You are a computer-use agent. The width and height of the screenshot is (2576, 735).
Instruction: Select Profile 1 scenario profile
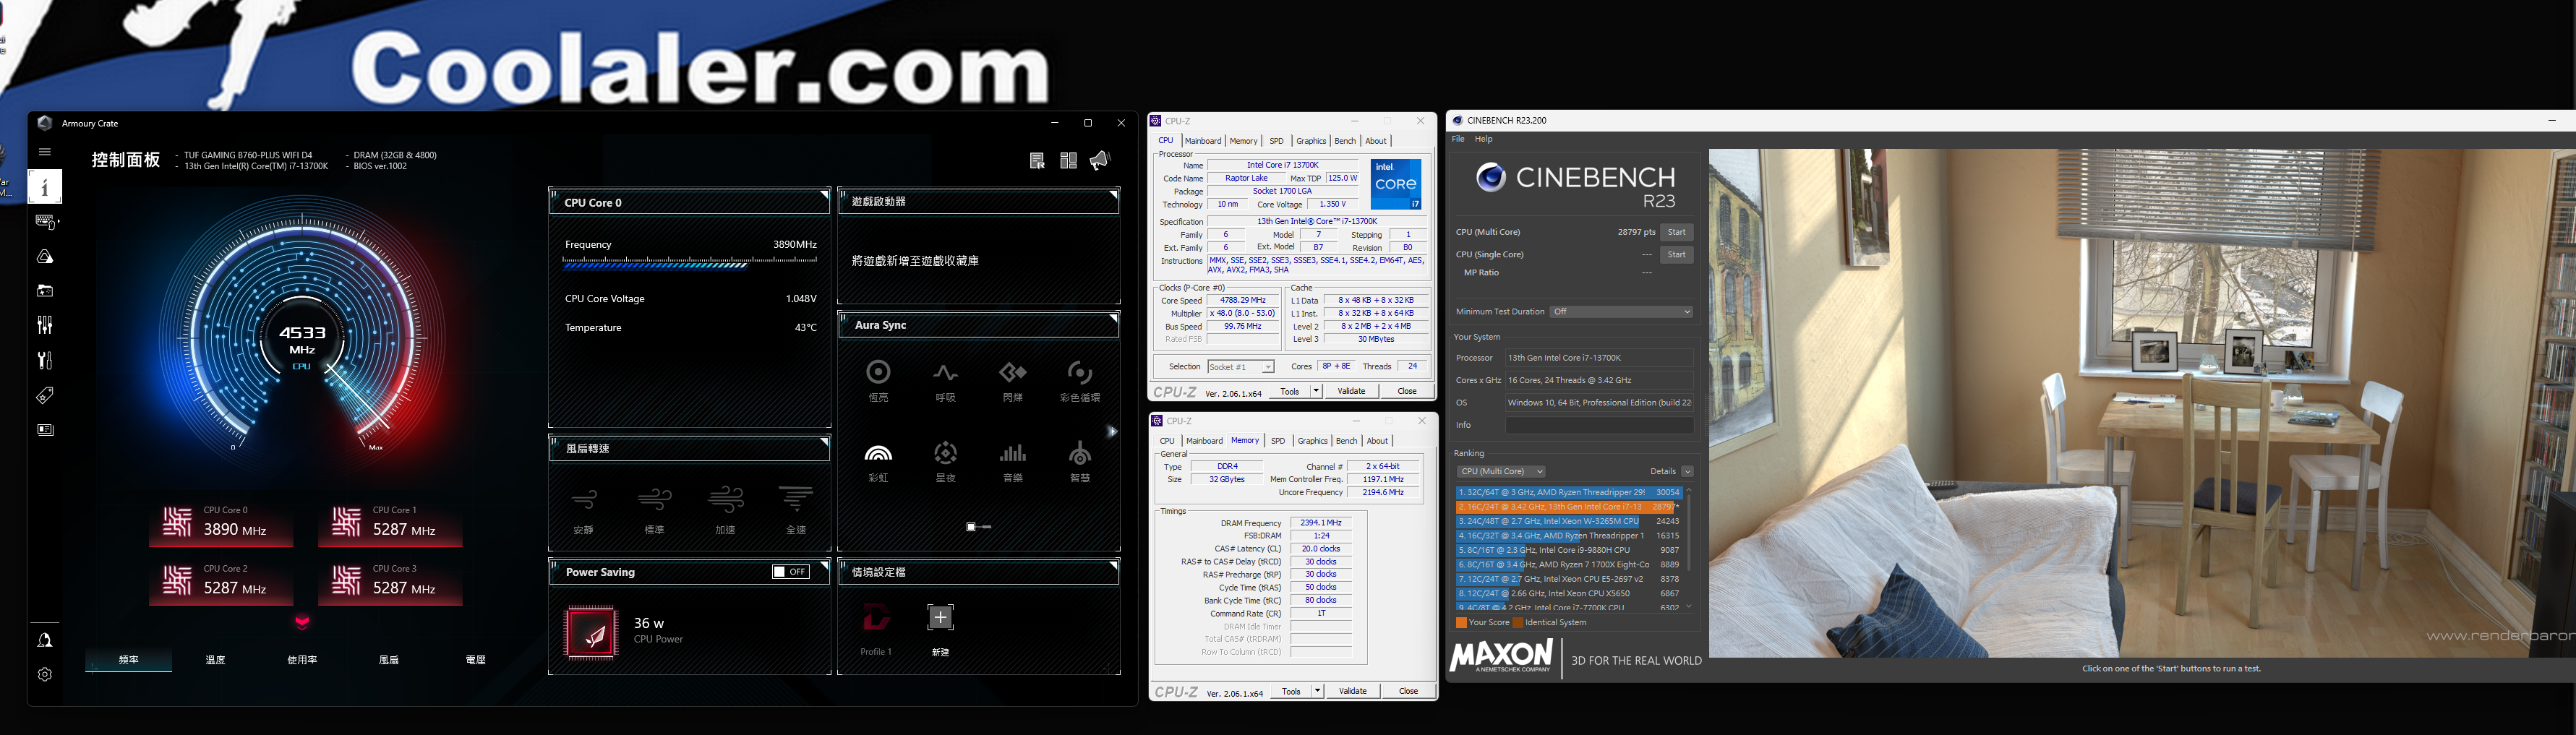tap(876, 629)
